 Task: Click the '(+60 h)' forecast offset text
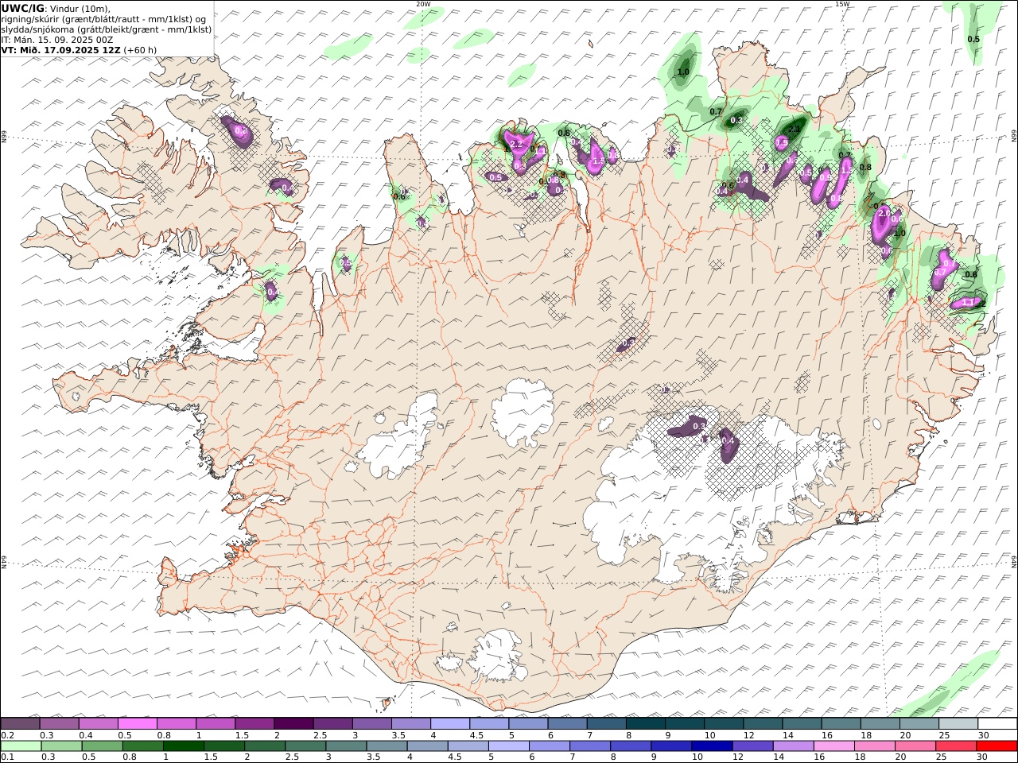click(139, 50)
